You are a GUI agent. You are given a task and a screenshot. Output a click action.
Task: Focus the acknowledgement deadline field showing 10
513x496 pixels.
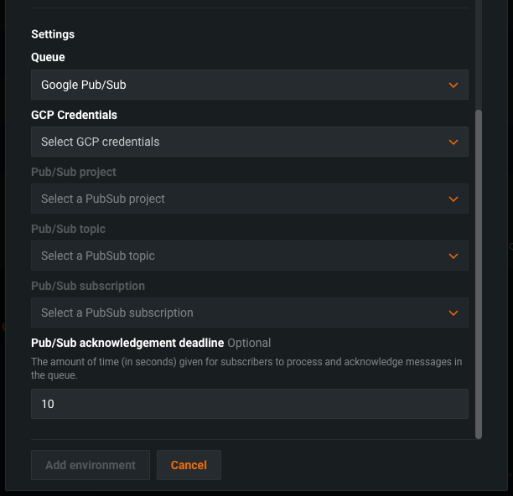pos(249,404)
